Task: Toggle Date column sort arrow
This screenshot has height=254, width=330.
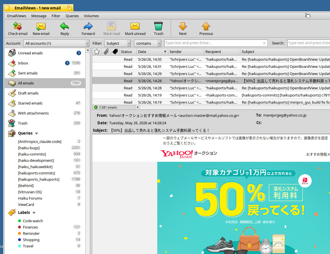Action: point(165,52)
